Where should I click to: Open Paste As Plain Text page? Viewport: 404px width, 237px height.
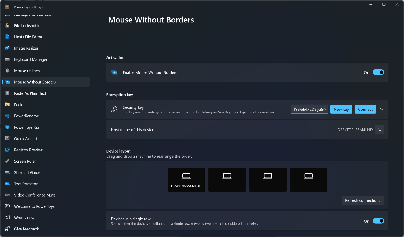(46, 93)
